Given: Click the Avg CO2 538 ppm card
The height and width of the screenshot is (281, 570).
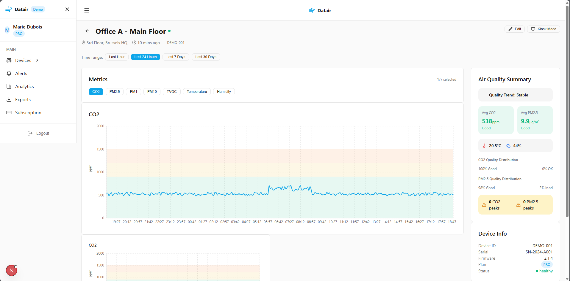Looking at the screenshot, I should coord(496,120).
